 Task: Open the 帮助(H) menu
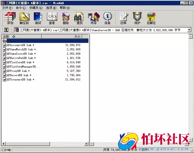click(x=65, y=8)
